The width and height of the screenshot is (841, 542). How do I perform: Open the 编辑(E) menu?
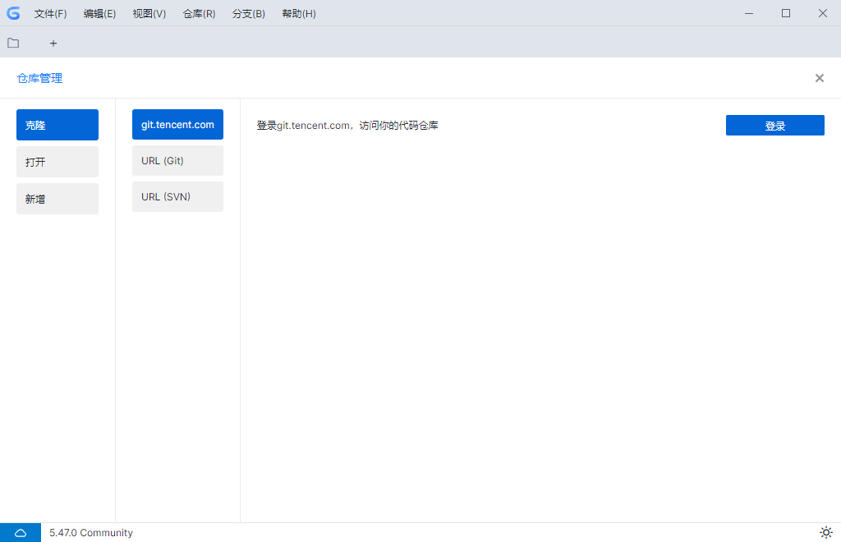[x=99, y=13]
